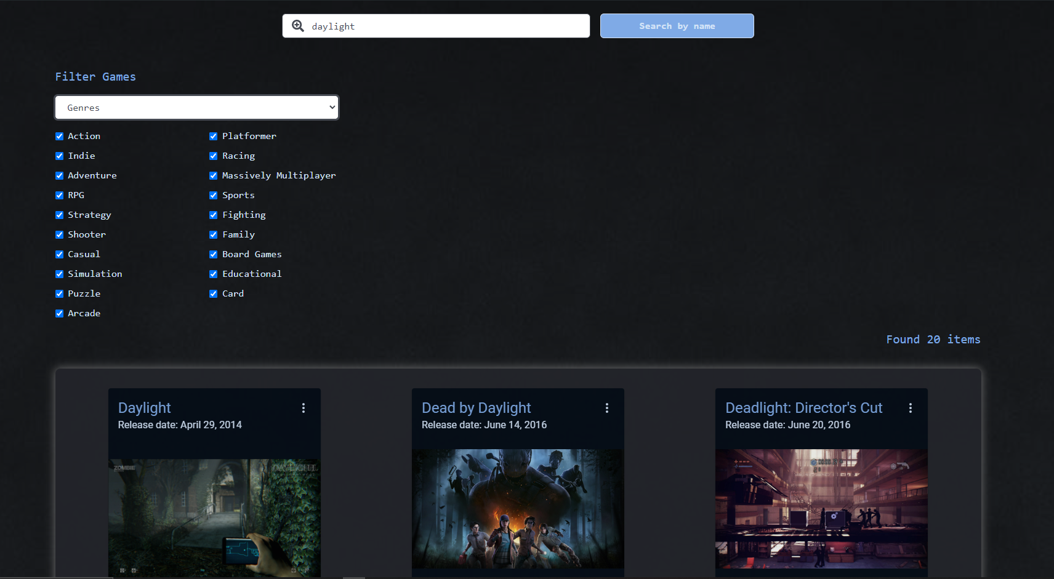Click Release date: April 29, 2014
Viewport: 1054px width, 579px height.
click(180, 425)
